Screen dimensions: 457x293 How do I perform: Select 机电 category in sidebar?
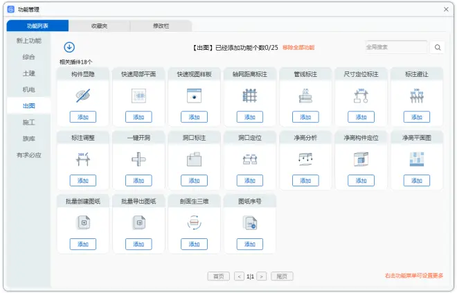29,89
